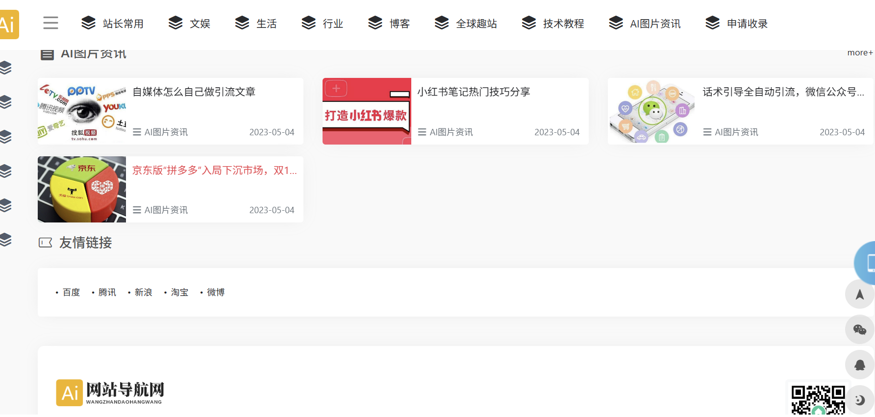
Task: Open the 文娱 menu
Action: pyautogui.click(x=189, y=23)
